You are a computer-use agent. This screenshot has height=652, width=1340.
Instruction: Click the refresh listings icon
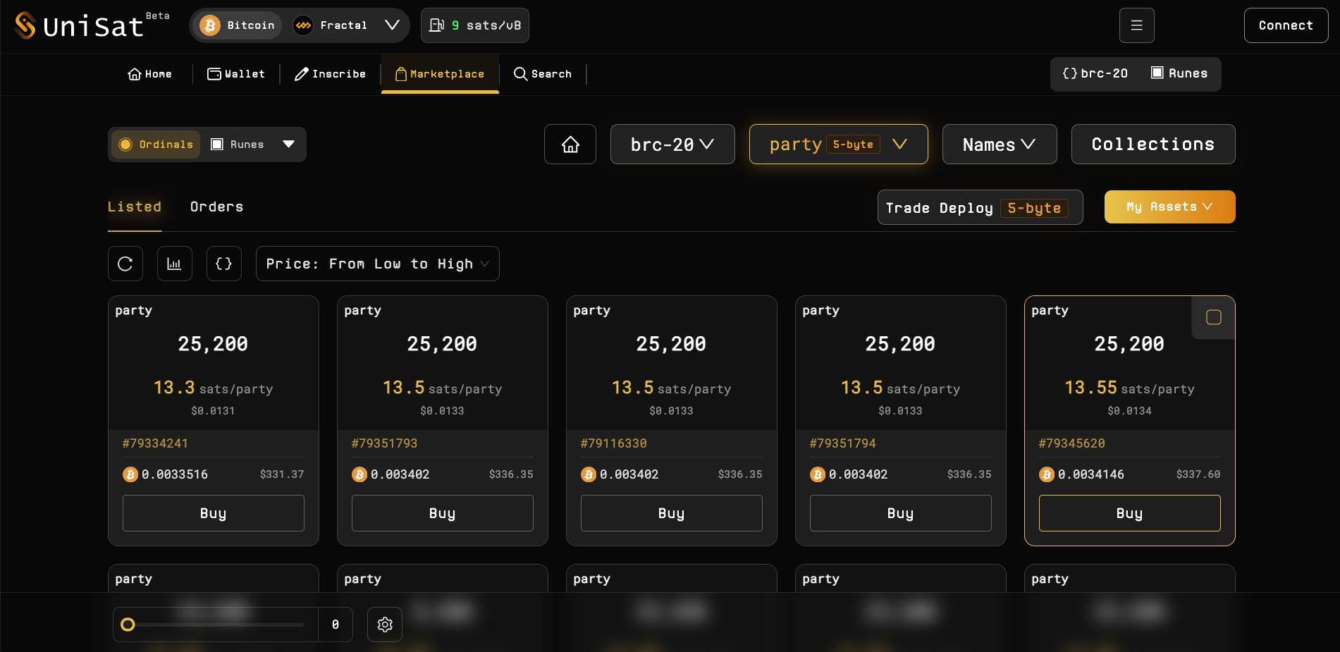tap(125, 264)
